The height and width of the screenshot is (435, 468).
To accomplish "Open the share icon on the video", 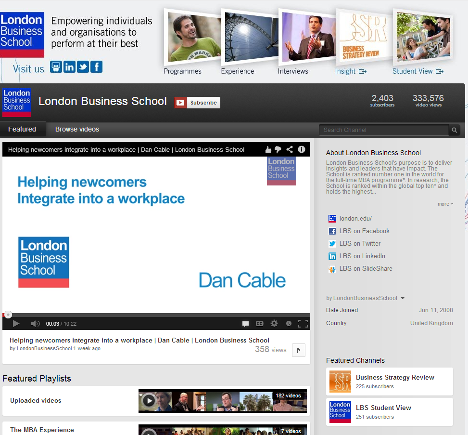I will pyautogui.click(x=290, y=150).
